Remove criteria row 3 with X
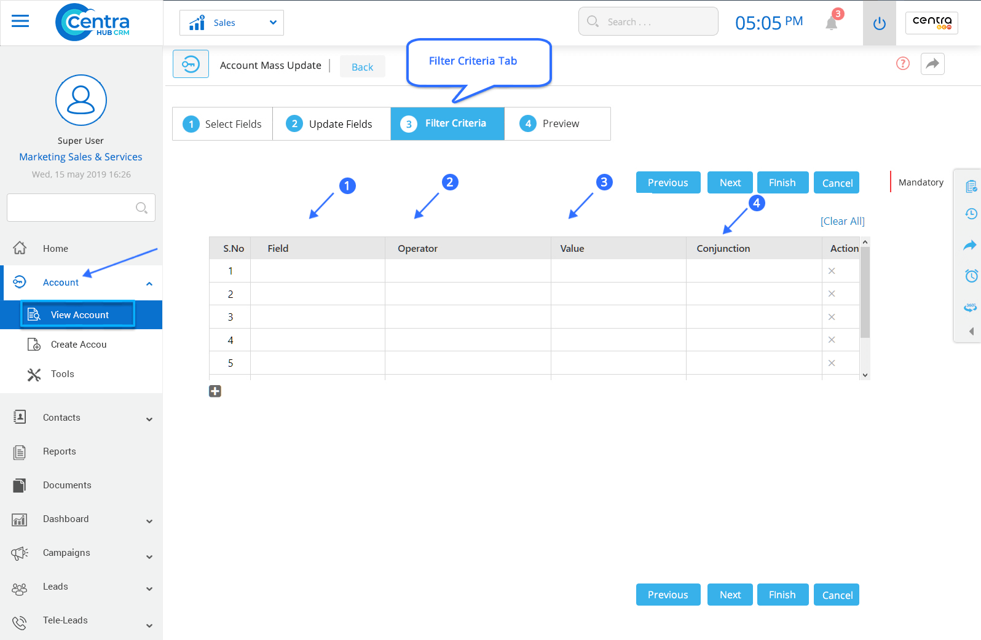 pos(832,317)
